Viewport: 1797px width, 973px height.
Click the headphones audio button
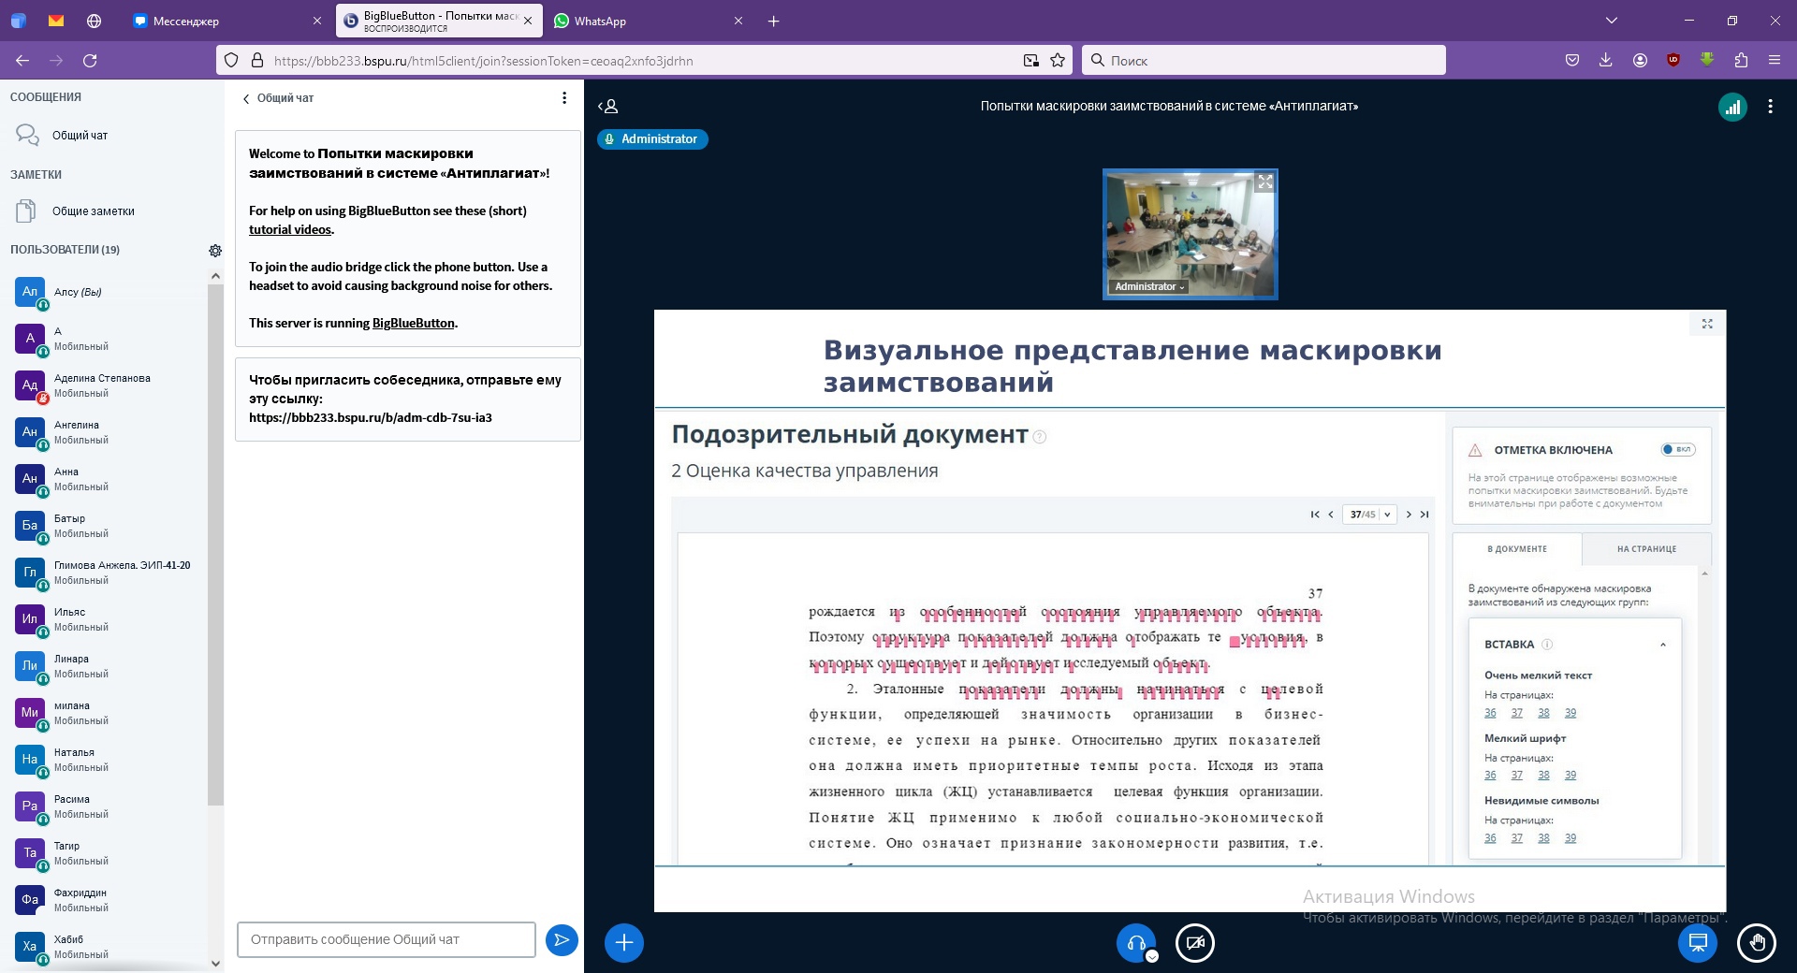tap(1136, 942)
